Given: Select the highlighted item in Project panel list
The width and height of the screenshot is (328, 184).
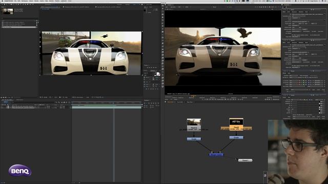Looking at the screenshot, I should pyautogui.click(x=19, y=27).
